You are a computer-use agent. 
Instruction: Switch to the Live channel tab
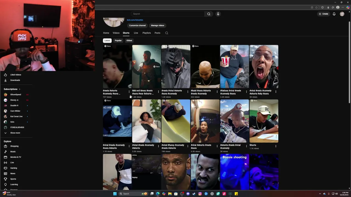click(136, 33)
